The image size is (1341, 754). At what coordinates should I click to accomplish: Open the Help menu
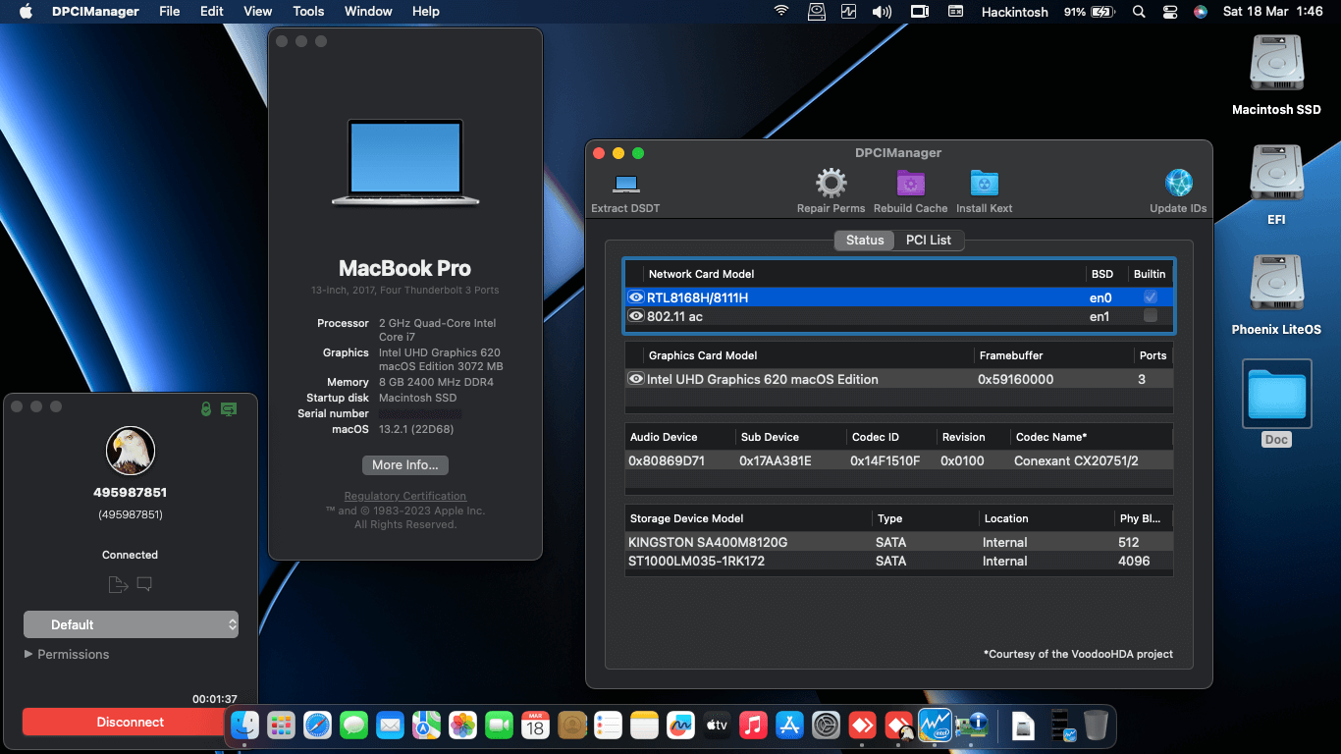tap(425, 12)
